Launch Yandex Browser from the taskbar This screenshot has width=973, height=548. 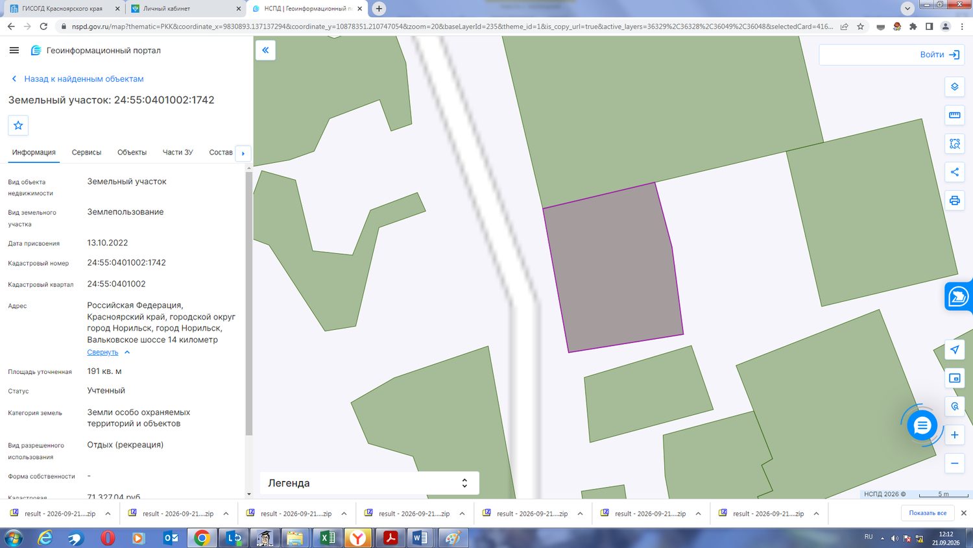(358, 538)
